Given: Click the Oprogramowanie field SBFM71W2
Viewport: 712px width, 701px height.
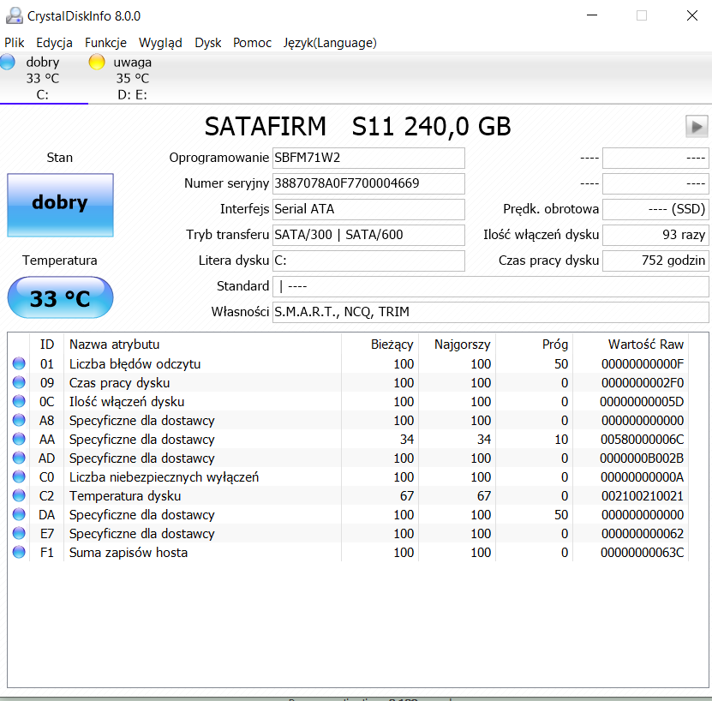Looking at the screenshot, I should pos(368,158).
